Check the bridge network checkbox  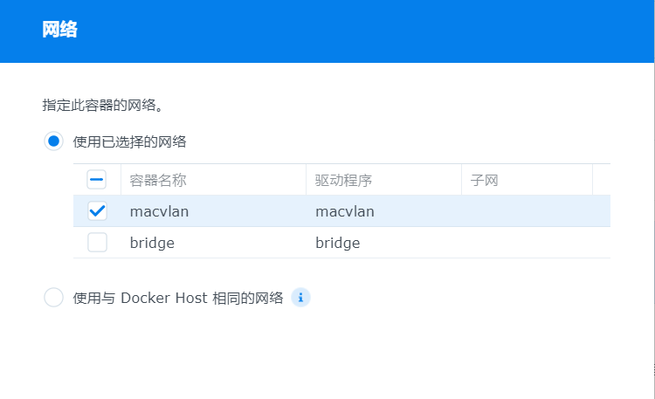tap(97, 243)
